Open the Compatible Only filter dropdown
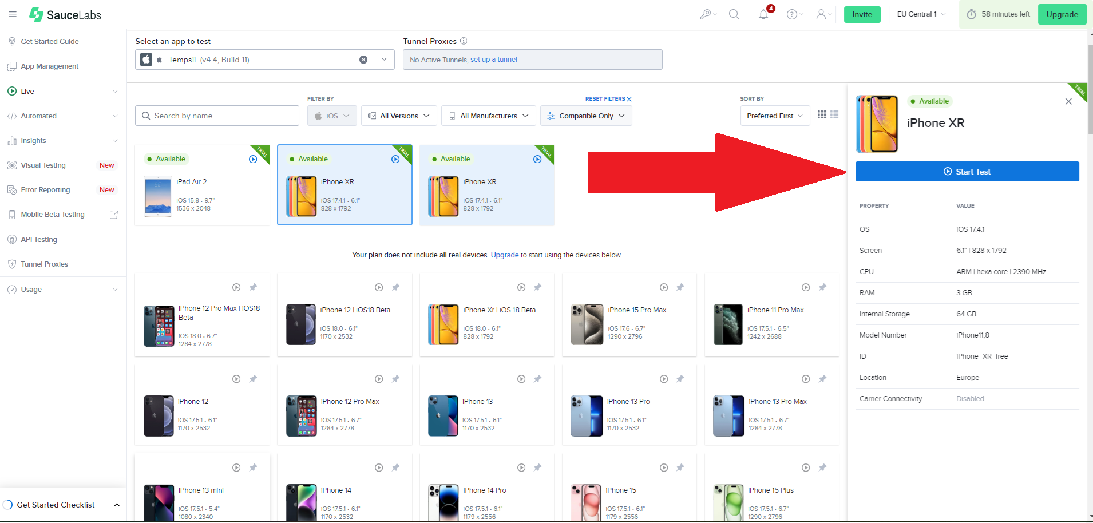 [x=586, y=116]
